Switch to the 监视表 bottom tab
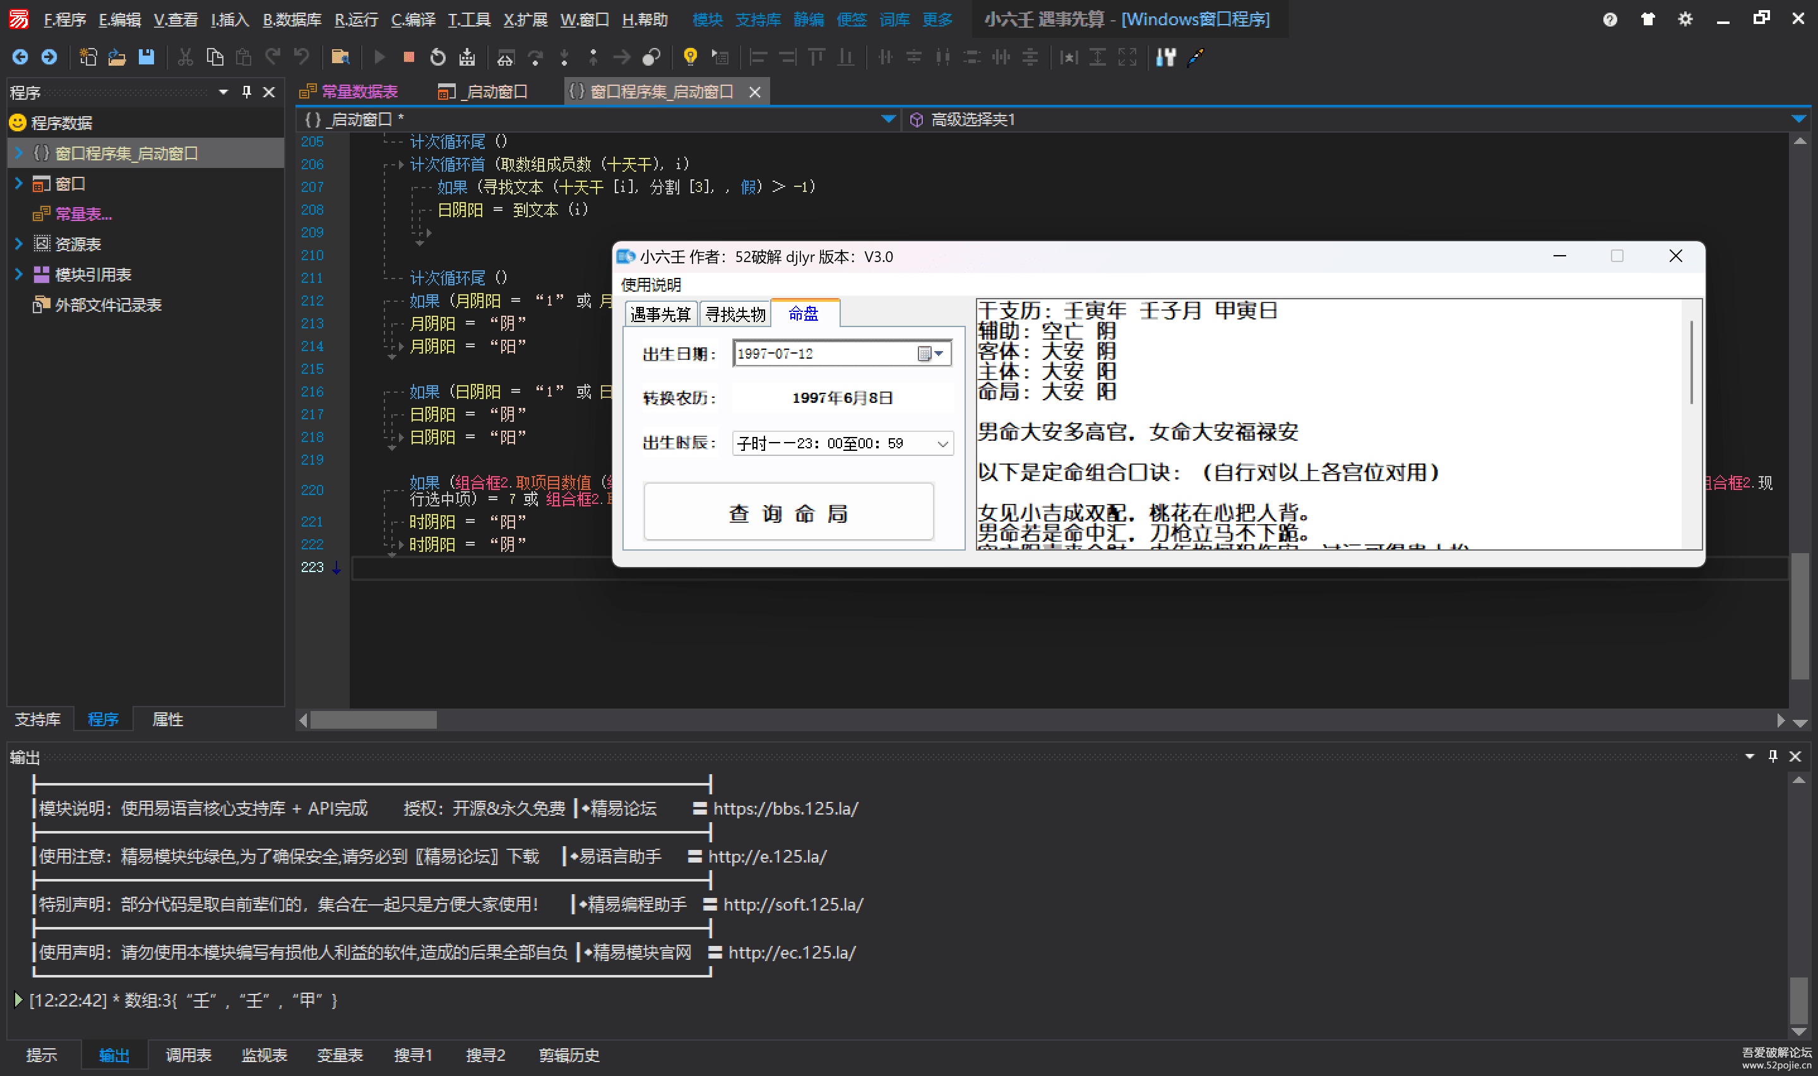 (264, 1055)
